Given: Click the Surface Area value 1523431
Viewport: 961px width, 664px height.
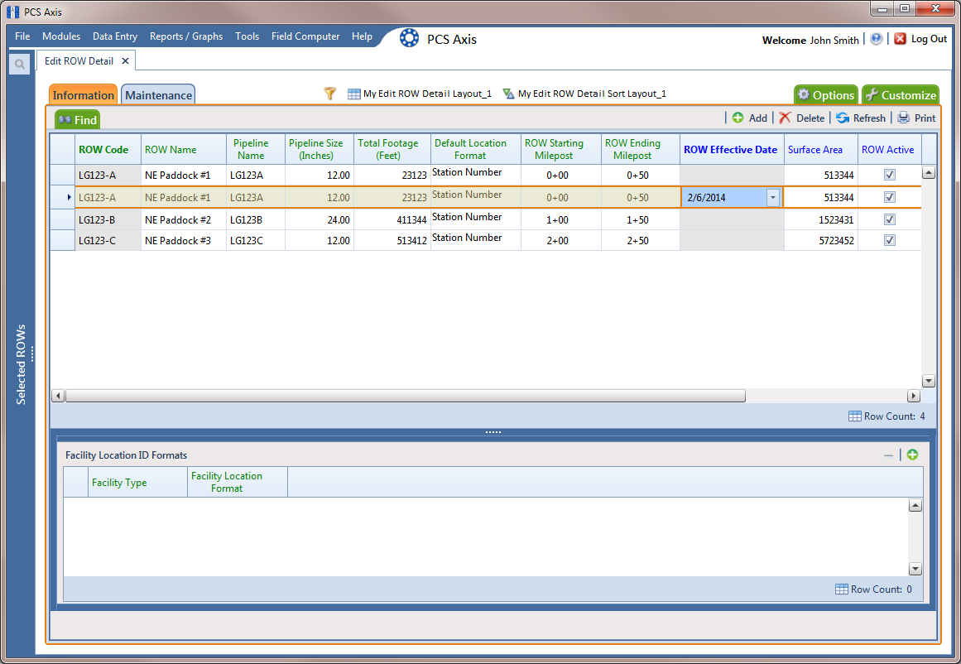Looking at the screenshot, I should (x=820, y=219).
